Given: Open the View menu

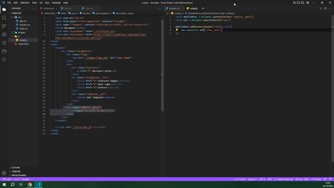Looking at the screenshot, I should pos(34,3).
